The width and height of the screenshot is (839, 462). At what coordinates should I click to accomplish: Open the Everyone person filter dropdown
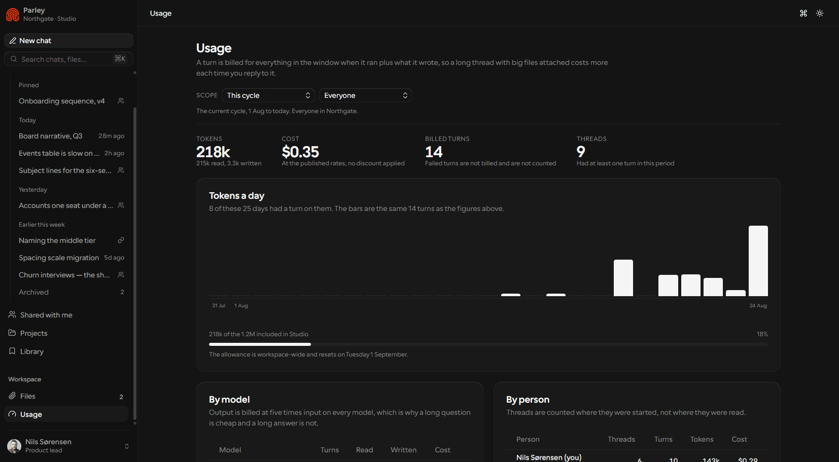[x=366, y=95]
